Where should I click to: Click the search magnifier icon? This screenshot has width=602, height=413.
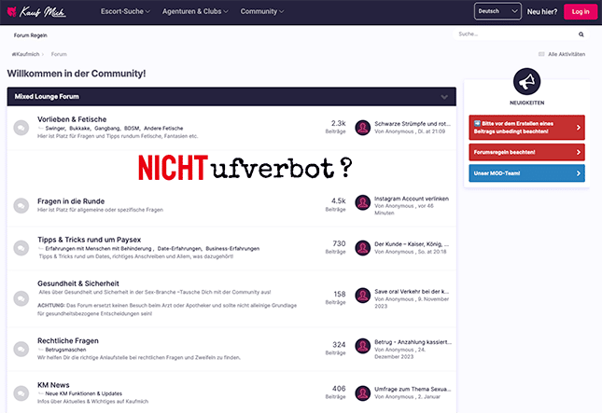[581, 34]
